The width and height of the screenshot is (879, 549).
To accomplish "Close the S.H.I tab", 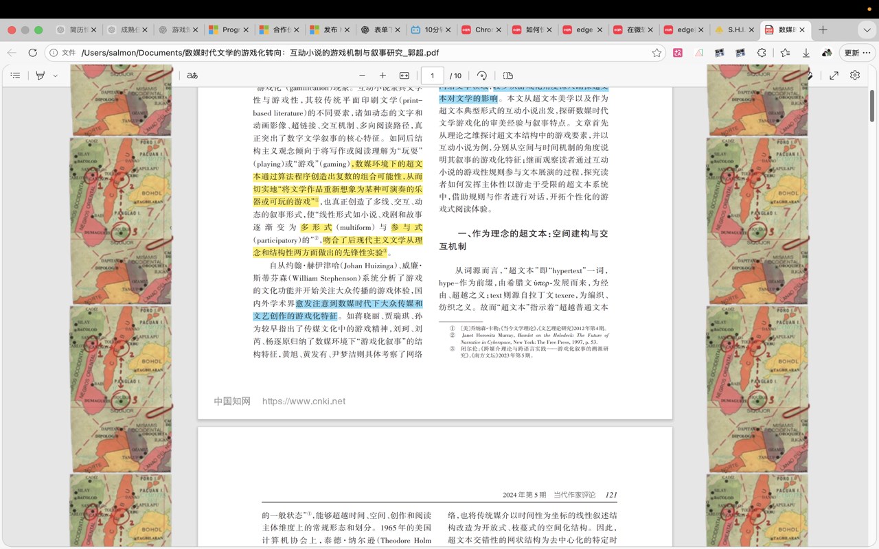I will coord(751,30).
